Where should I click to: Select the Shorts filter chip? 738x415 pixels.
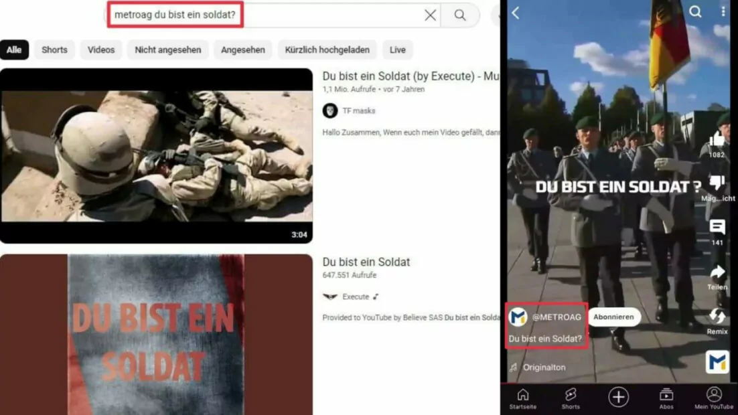55,50
